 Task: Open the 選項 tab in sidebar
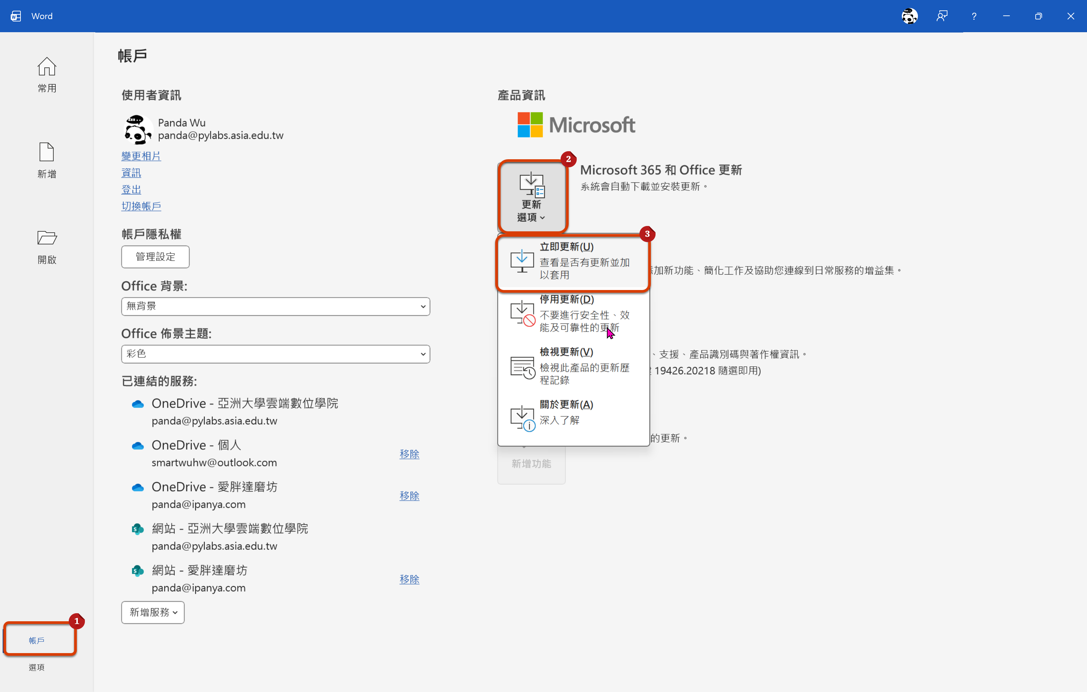[37, 667]
